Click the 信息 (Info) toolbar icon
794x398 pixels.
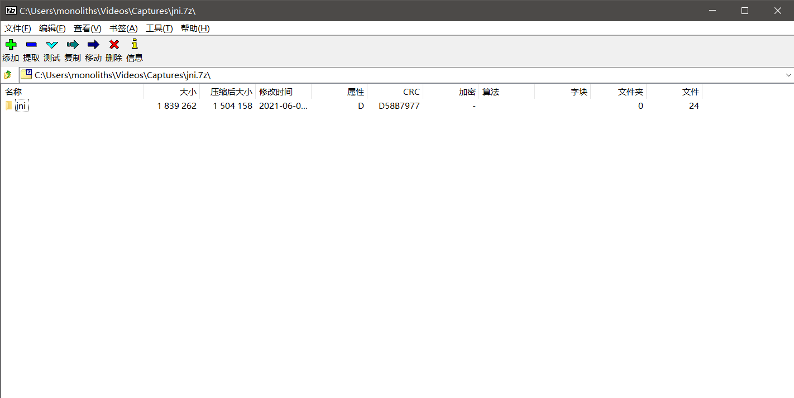tap(134, 44)
